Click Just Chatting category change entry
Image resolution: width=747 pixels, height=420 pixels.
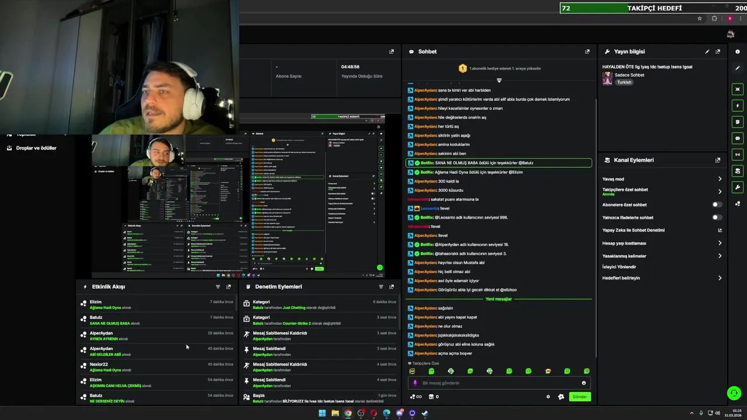point(320,304)
